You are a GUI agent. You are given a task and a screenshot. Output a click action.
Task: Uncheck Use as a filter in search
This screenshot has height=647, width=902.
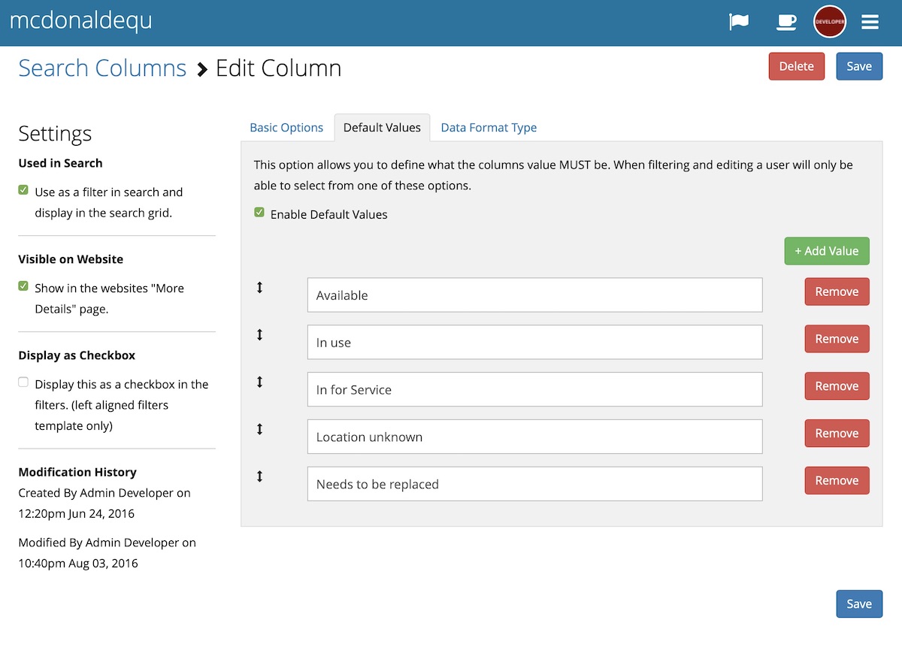[x=23, y=190]
